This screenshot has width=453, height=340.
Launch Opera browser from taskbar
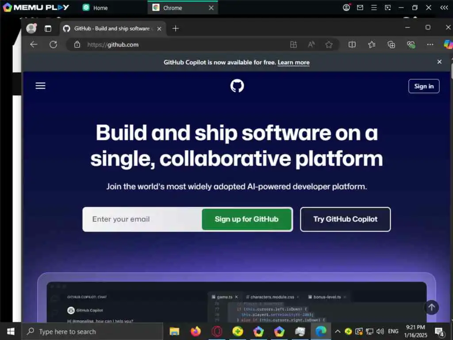pyautogui.click(x=217, y=331)
